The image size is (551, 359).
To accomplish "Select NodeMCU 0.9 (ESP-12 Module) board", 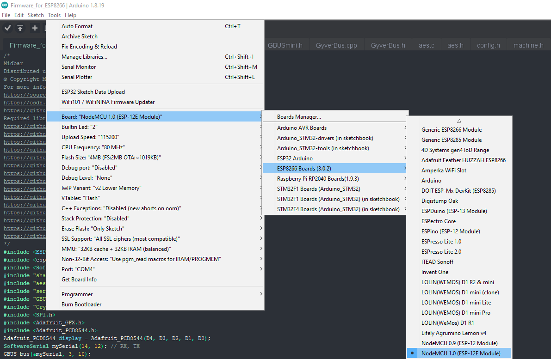I will tap(459, 343).
